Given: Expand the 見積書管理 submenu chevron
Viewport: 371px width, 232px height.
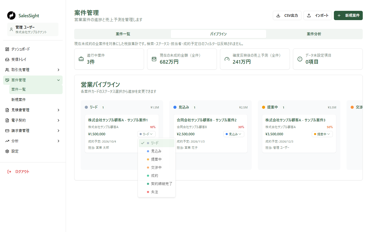Looking at the screenshot, I should 58,110.
